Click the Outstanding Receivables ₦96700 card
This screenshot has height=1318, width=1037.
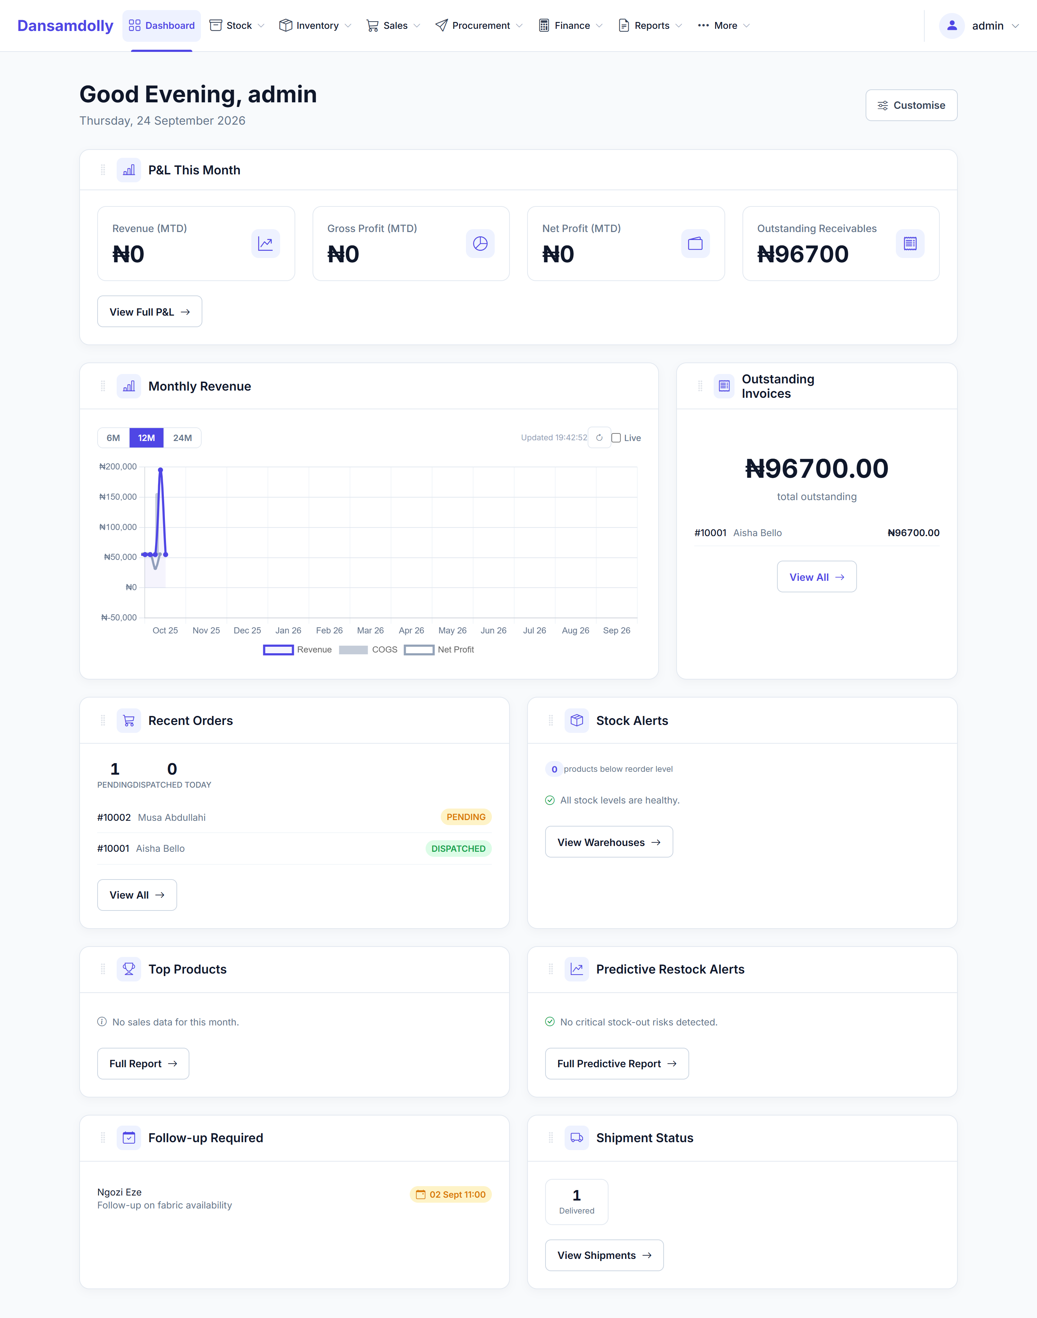click(x=840, y=244)
